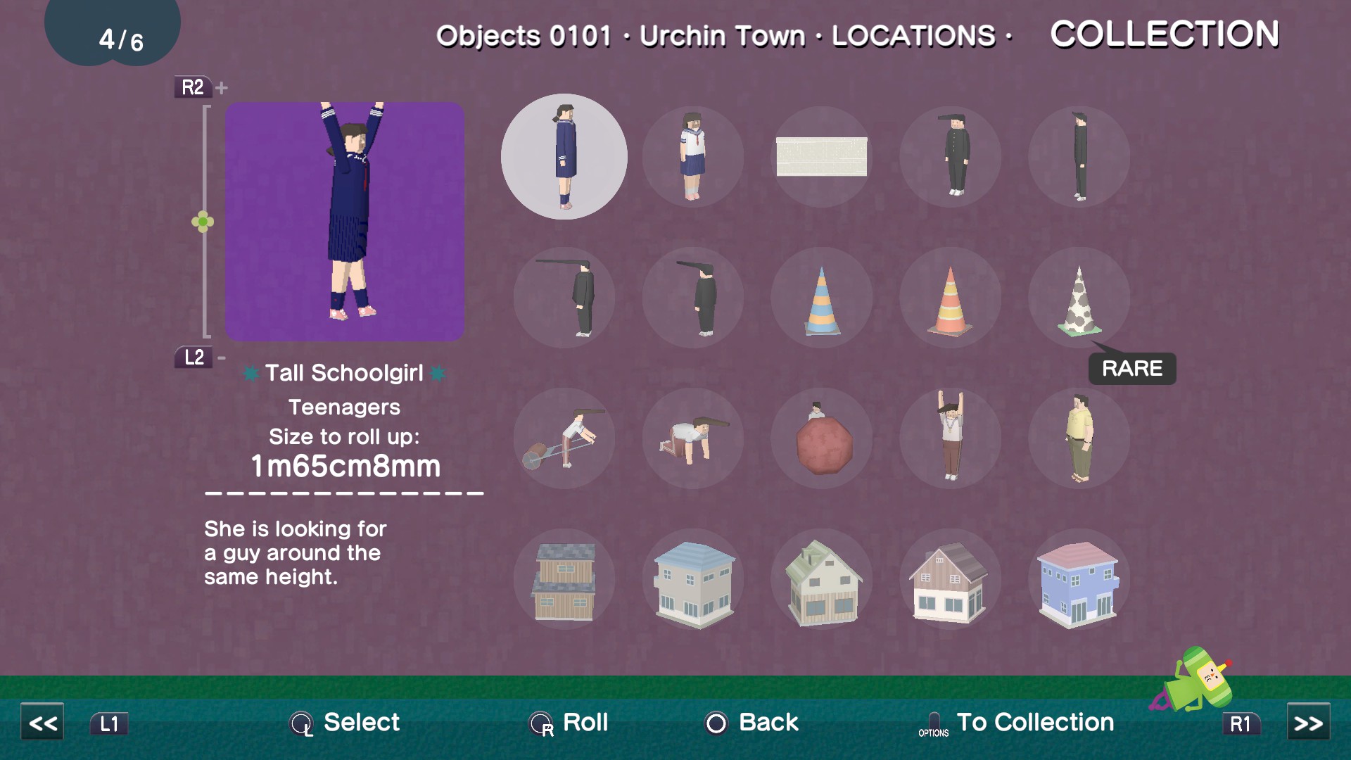
Task: Switch to the LOCATIONS tab
Action: click(913, 36)
